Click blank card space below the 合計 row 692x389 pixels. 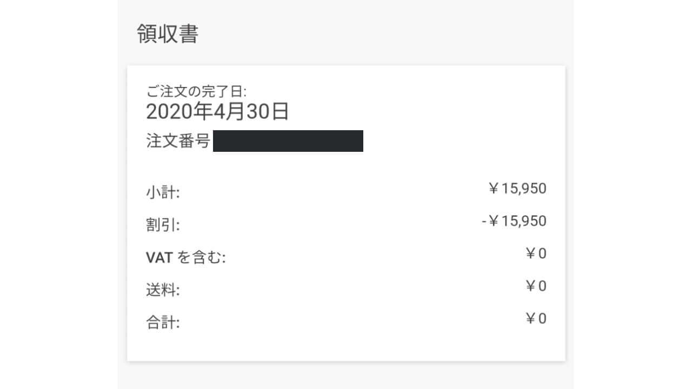[346, 346]
